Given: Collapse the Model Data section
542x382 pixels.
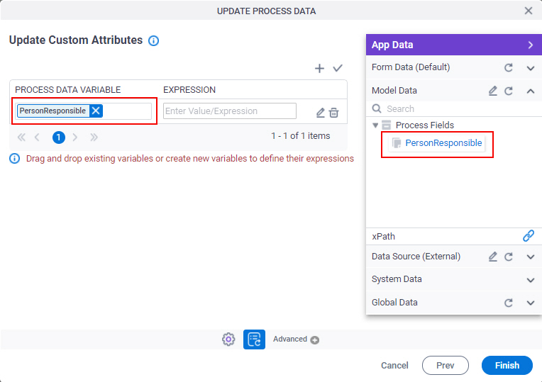Looking at the screenshot, I should pyautogui.click(x=531, y=91).
